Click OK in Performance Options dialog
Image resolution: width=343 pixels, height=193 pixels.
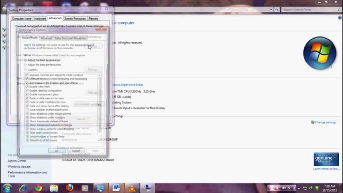(x=57, y=151)
